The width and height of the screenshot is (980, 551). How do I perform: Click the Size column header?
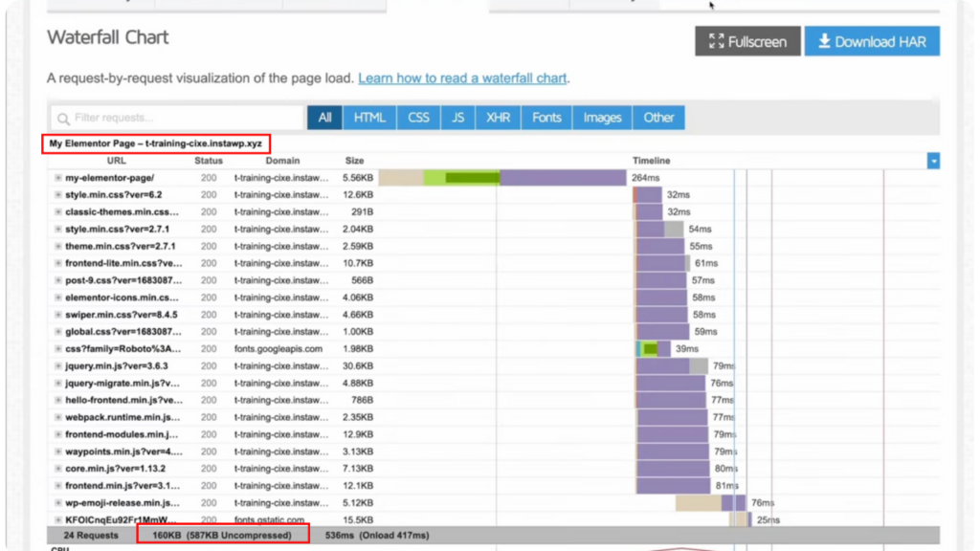pyautogui.click(x=354, y=161)
